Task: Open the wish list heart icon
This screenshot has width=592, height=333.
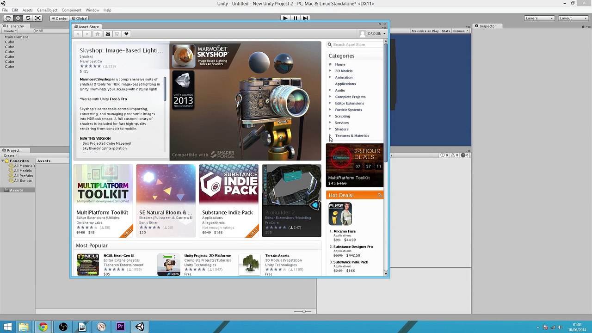Action: pyautogui.click(x=126, y=34)
